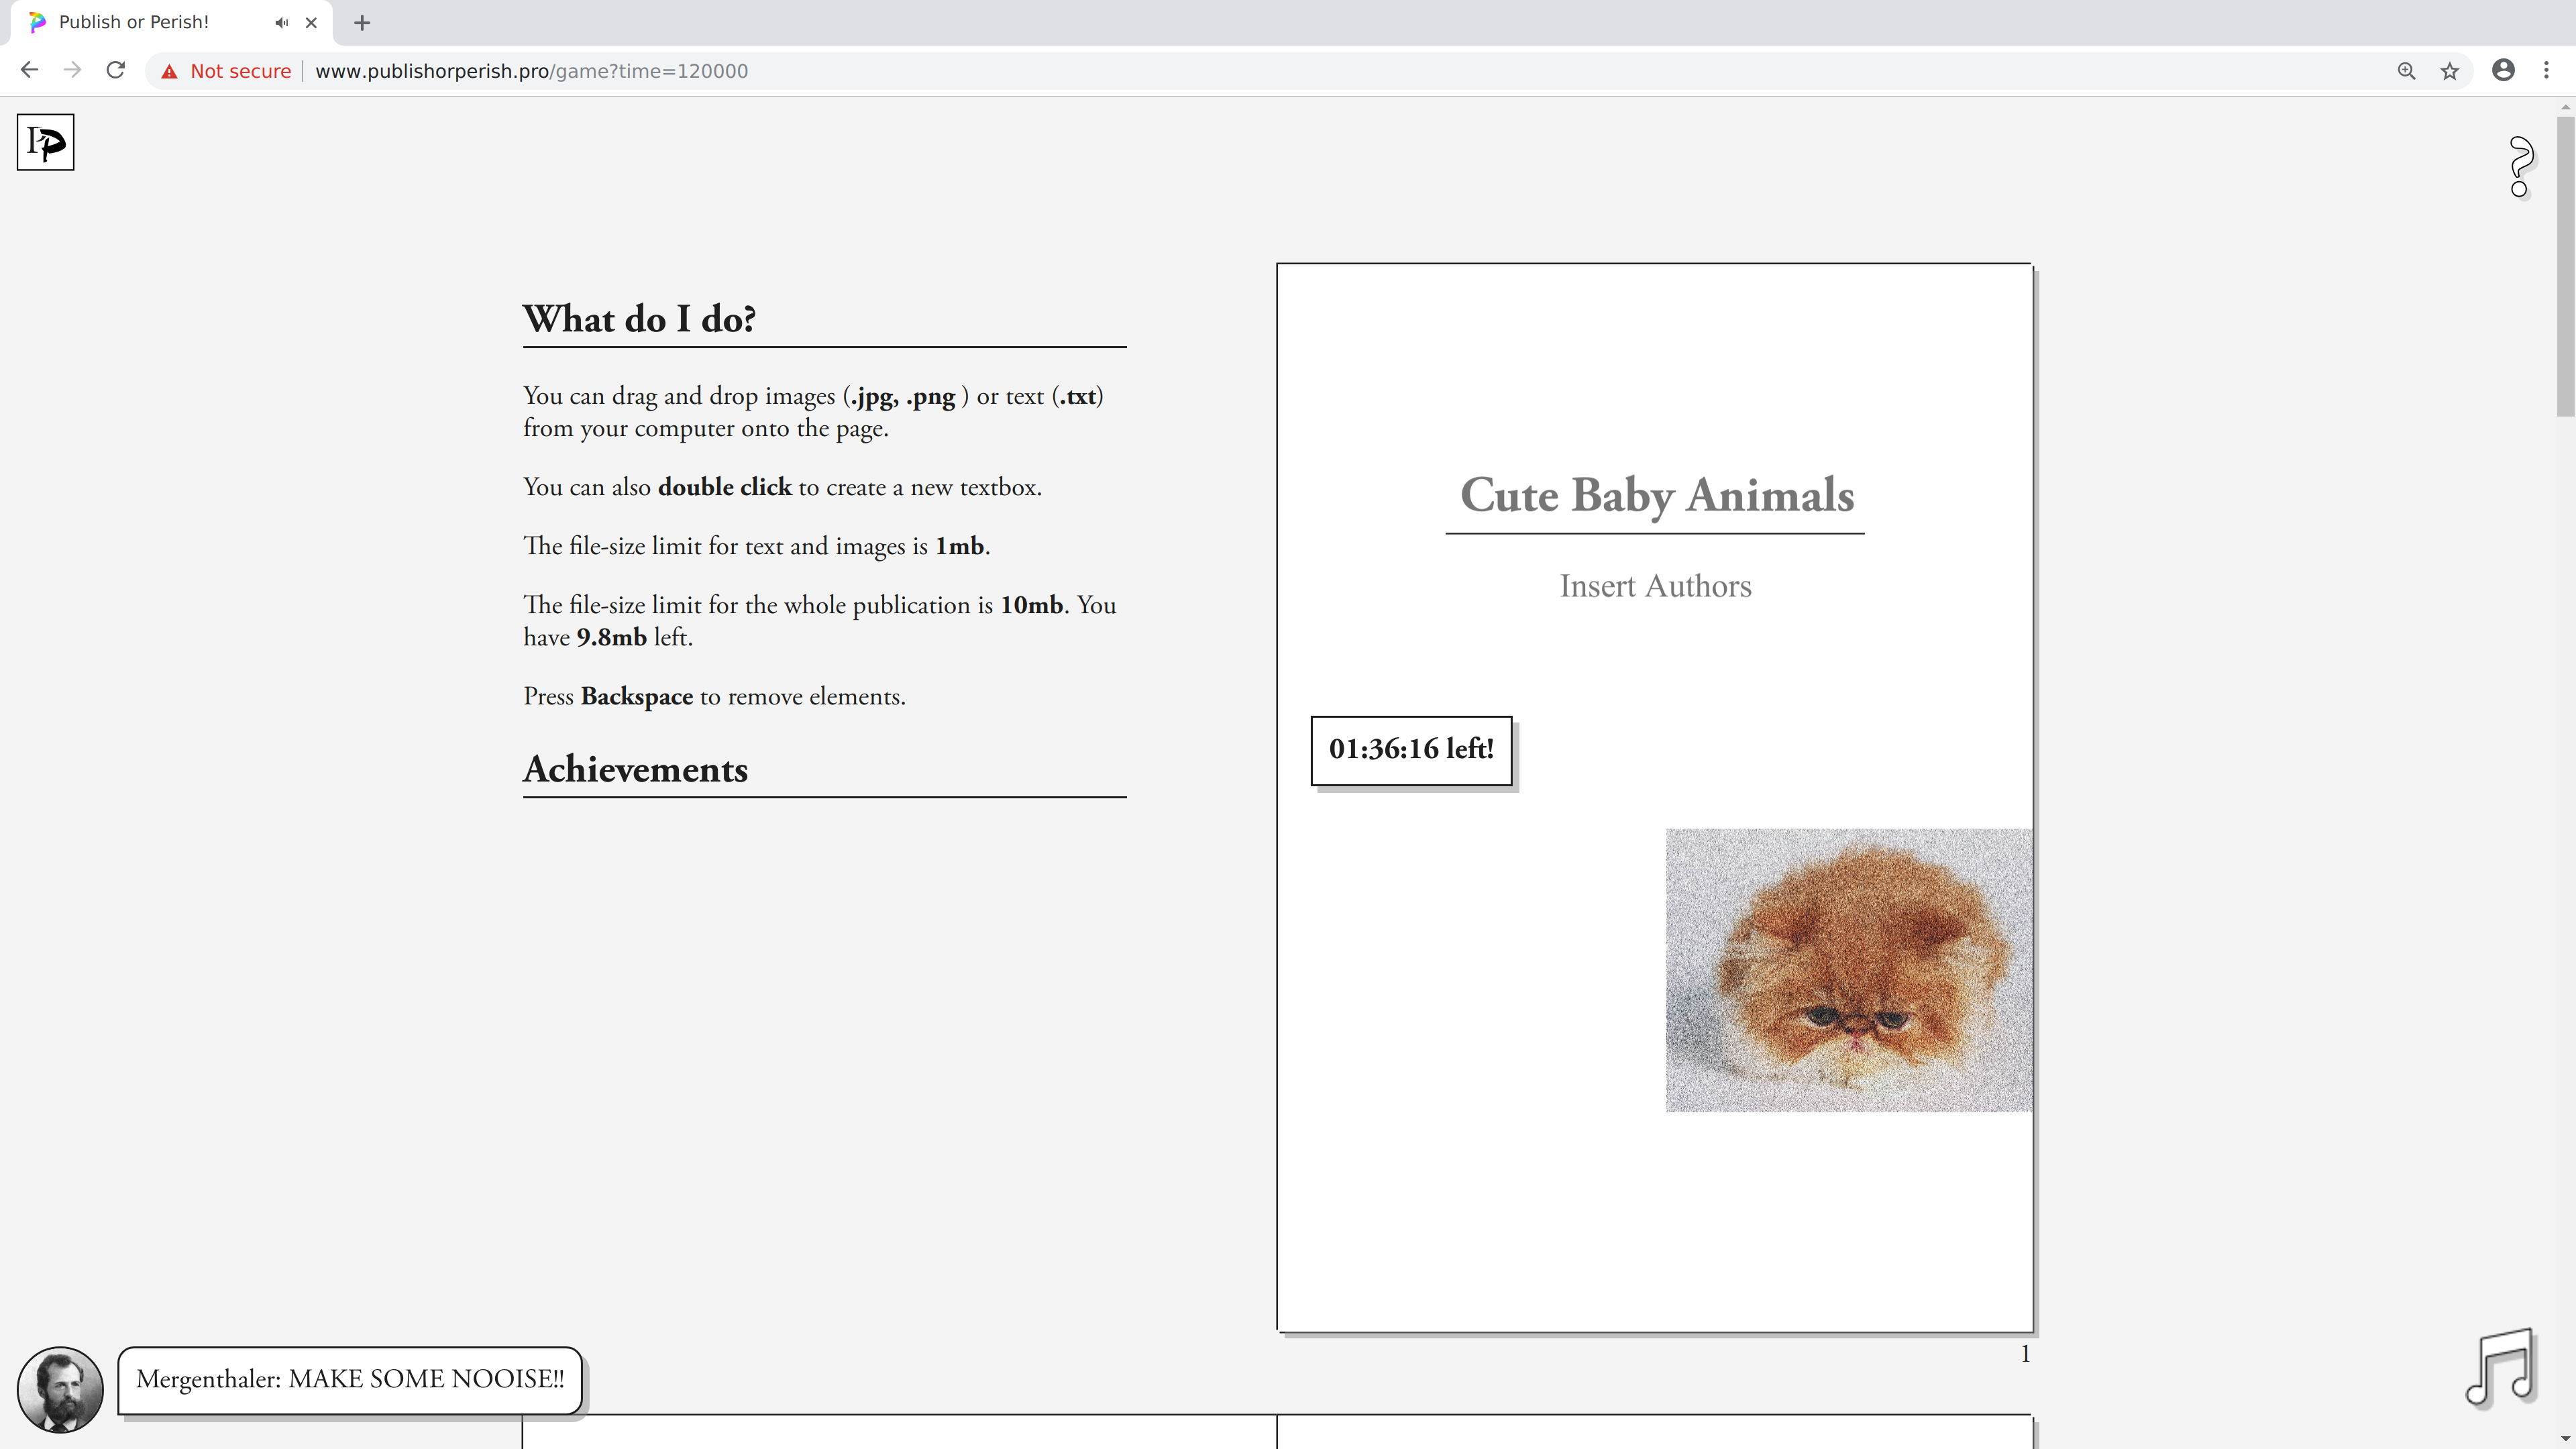
Task: Toggle the music note sound icon
Action: pos(2501,1367)
